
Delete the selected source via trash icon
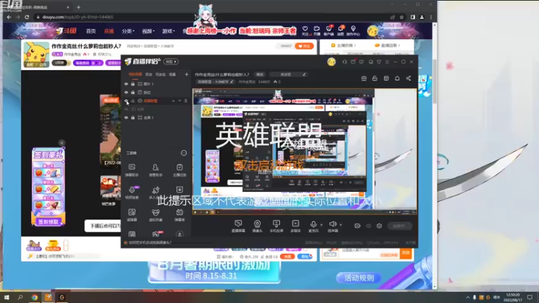[186, 100]
